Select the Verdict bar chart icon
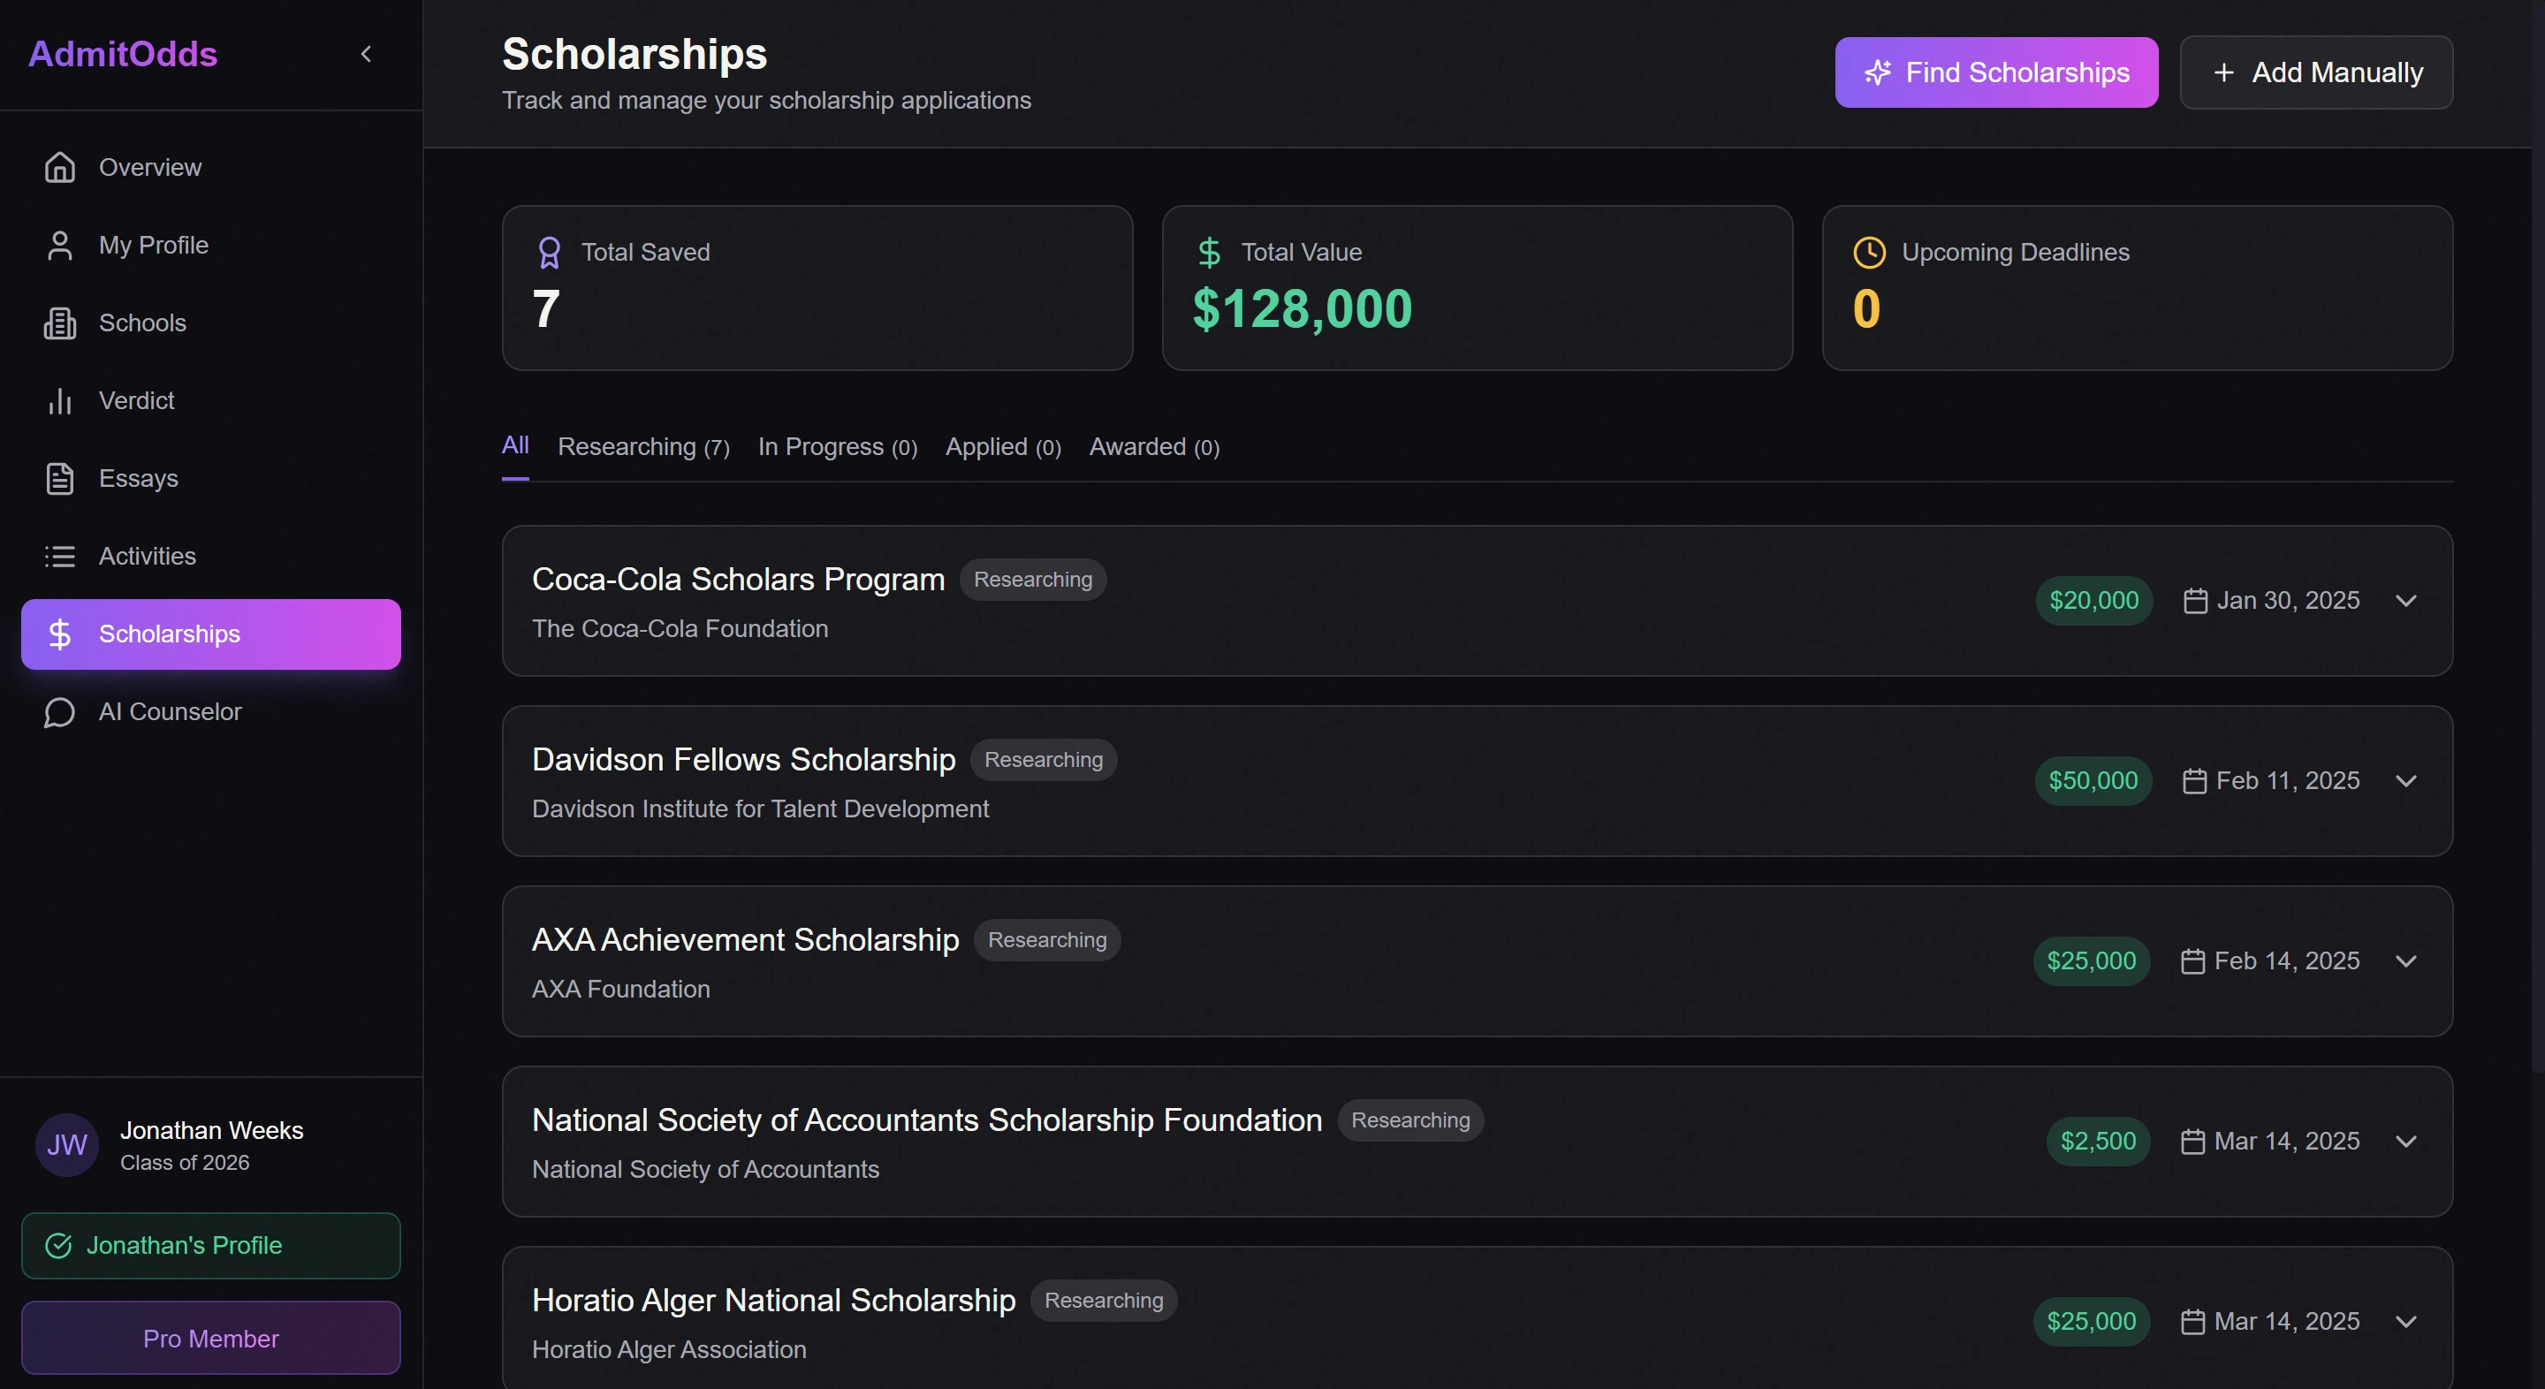Viewport: 2545px width, 1389px height. (x=60, y=401)
